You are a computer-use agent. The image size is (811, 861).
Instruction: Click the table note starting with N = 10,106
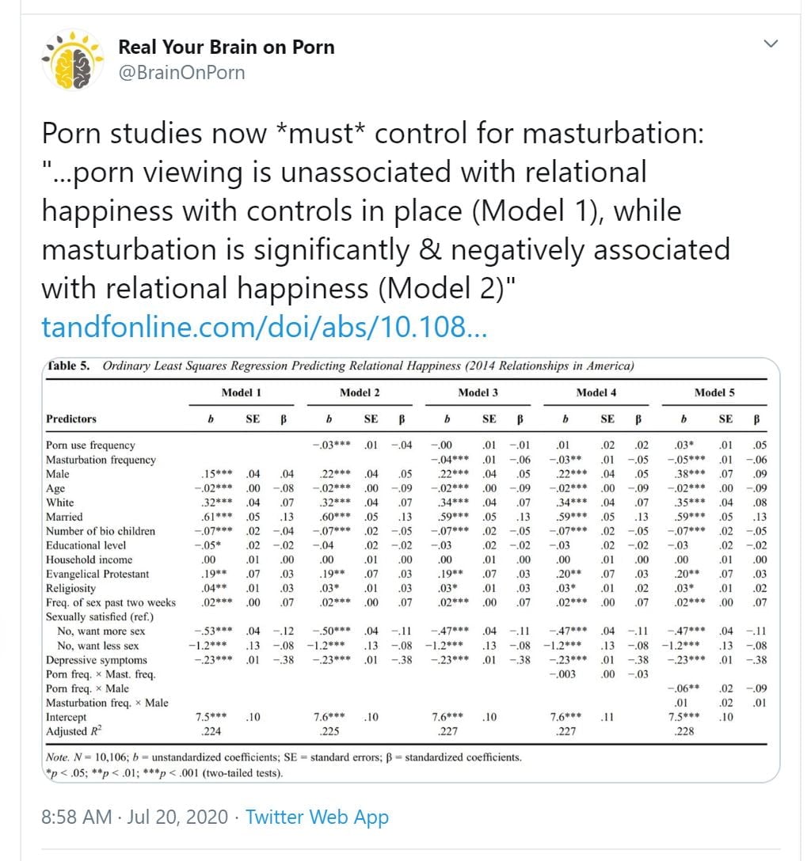[x=284, y=757]
